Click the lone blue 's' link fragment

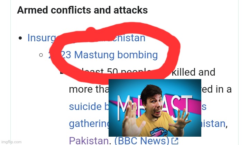(x=204, y=106)
